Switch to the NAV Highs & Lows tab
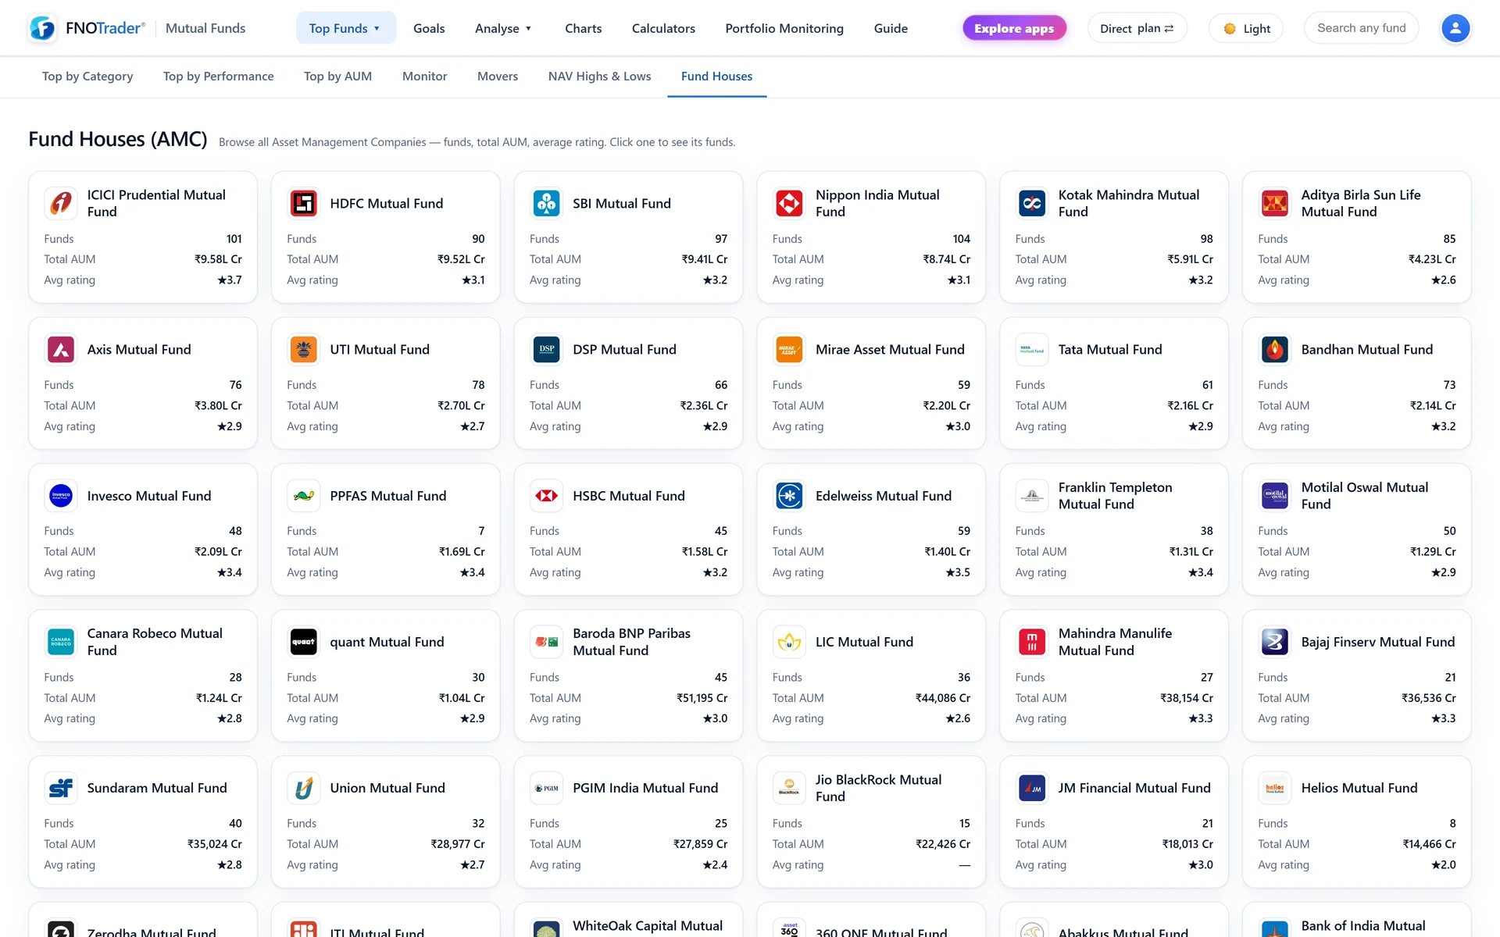 [x=599, y=76]
